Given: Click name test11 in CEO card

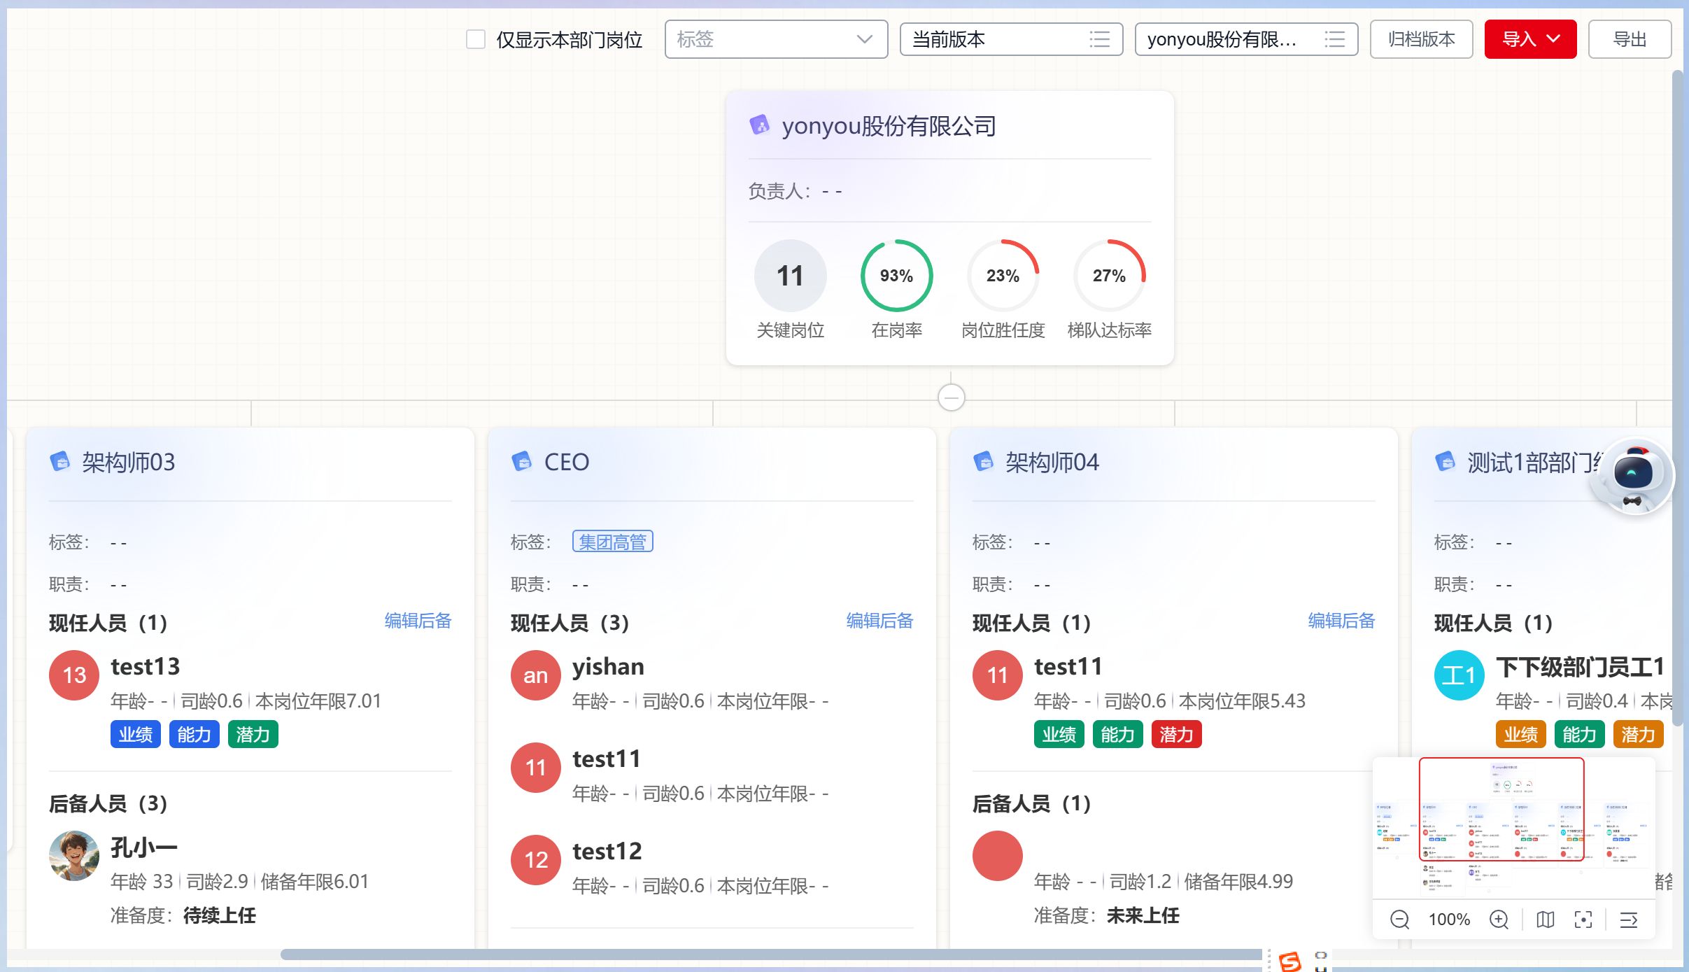Looking at the screenshot, I should pyautogui.click(x=607, y=759).
